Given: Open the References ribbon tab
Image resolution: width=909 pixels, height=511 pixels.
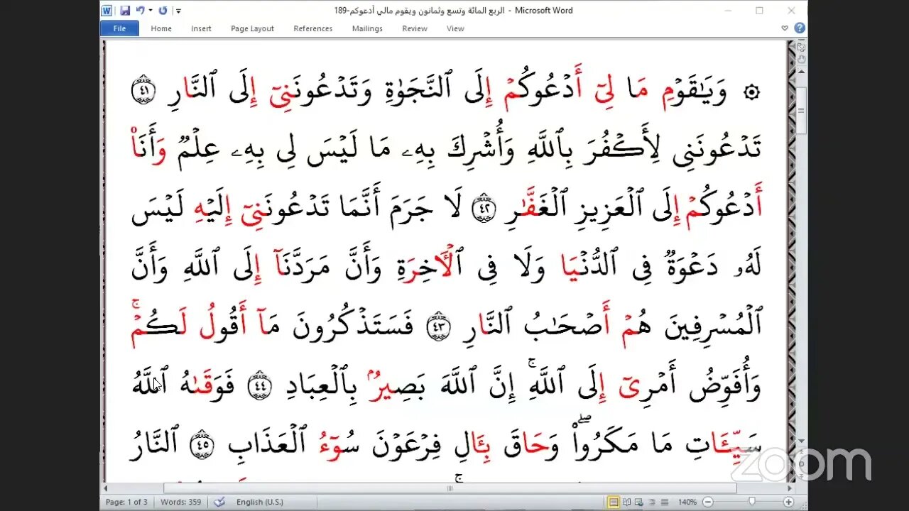Looking at the screenshot, I should coord(313,28).
